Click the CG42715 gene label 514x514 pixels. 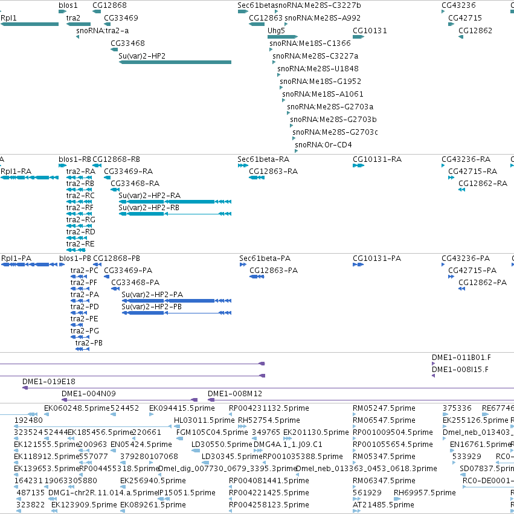(x=465, y=18)
